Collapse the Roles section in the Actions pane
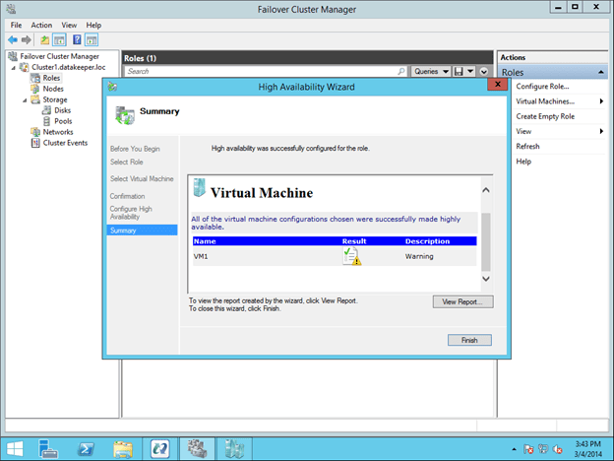 [600, 73]
